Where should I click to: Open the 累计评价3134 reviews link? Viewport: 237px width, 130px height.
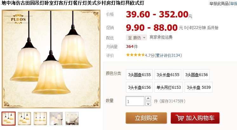168,55
